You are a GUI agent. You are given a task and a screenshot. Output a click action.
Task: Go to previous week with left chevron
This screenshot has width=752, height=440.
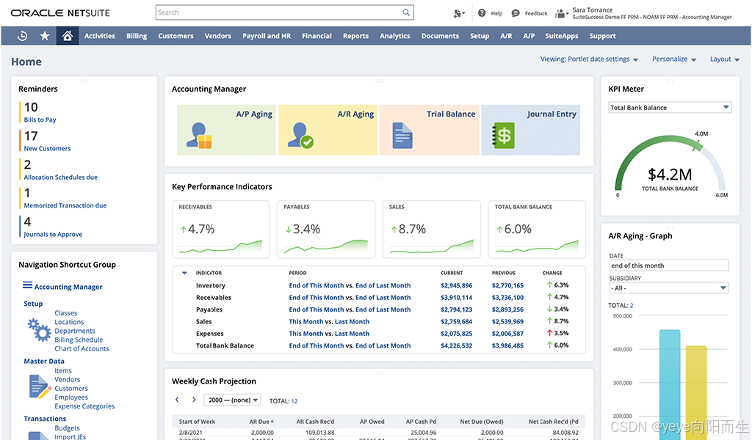pyautogui.click(x=177, y=400)
